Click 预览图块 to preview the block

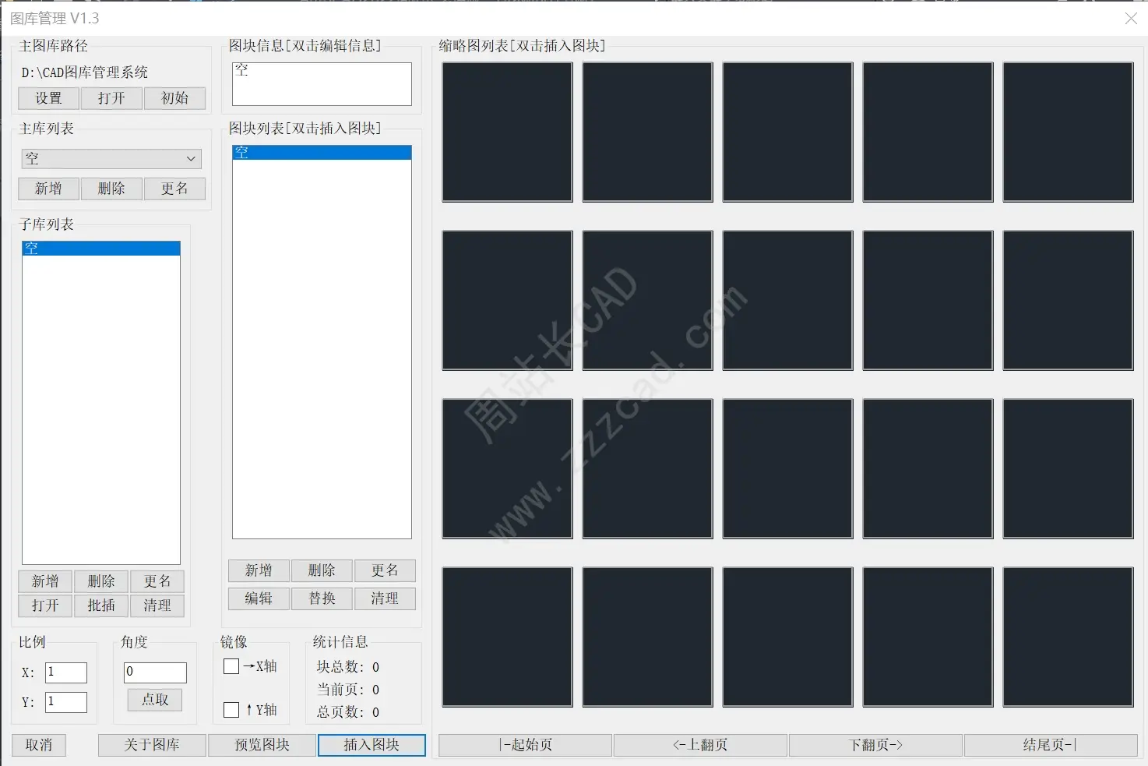[262, 745]
